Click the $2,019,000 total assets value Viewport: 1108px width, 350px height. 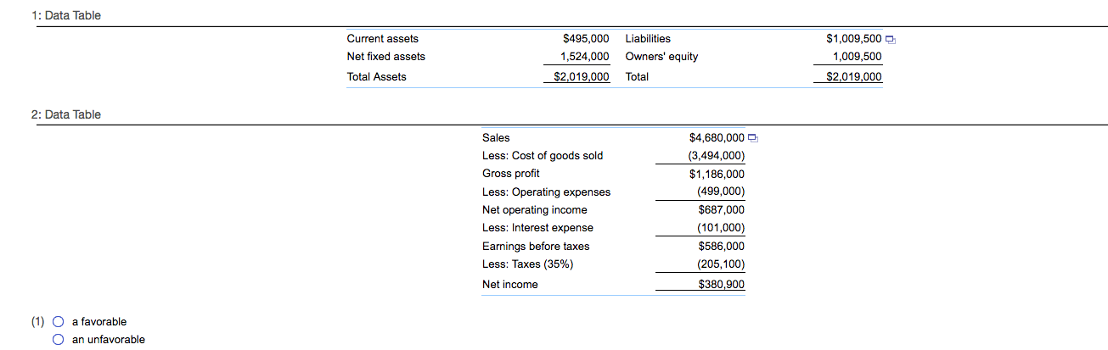pyautogui.click(x=582, y=77)
